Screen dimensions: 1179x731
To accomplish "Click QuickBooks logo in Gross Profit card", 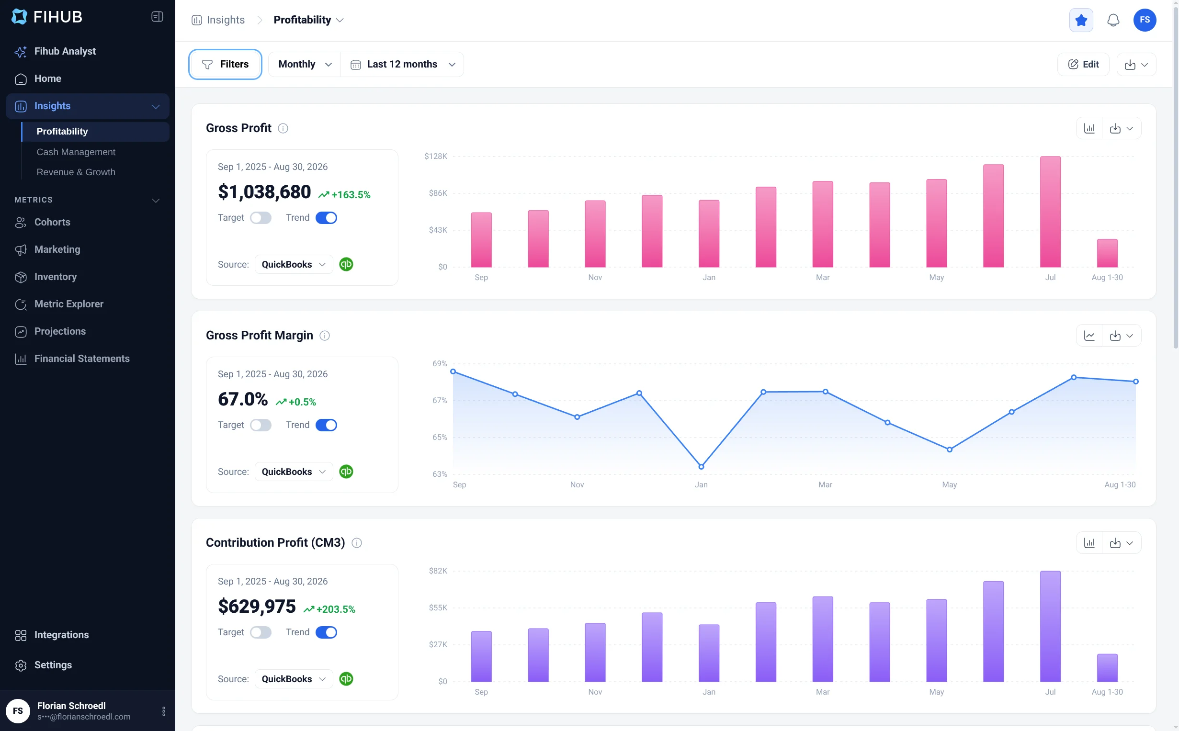I will coord(346,264).
